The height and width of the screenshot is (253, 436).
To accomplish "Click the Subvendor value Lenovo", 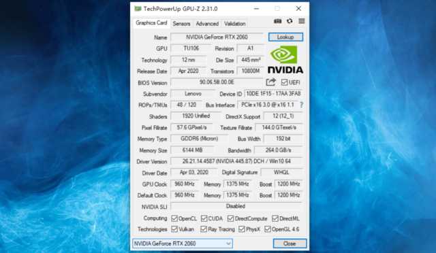I will [193, 94].
